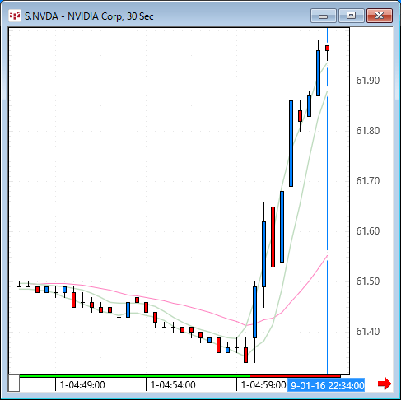Click the 61.80 price label
401x400 pixels.
click(368, 131)
